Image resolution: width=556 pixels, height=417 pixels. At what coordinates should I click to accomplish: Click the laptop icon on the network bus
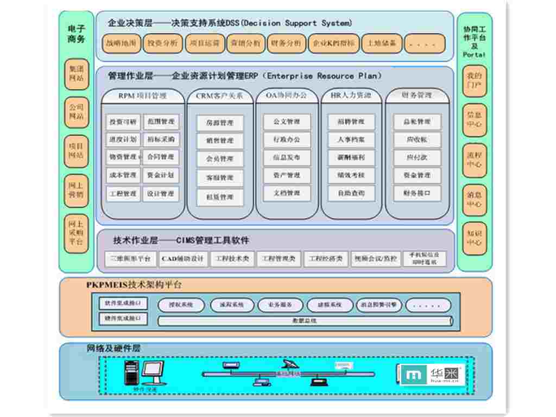coord(318,381)
